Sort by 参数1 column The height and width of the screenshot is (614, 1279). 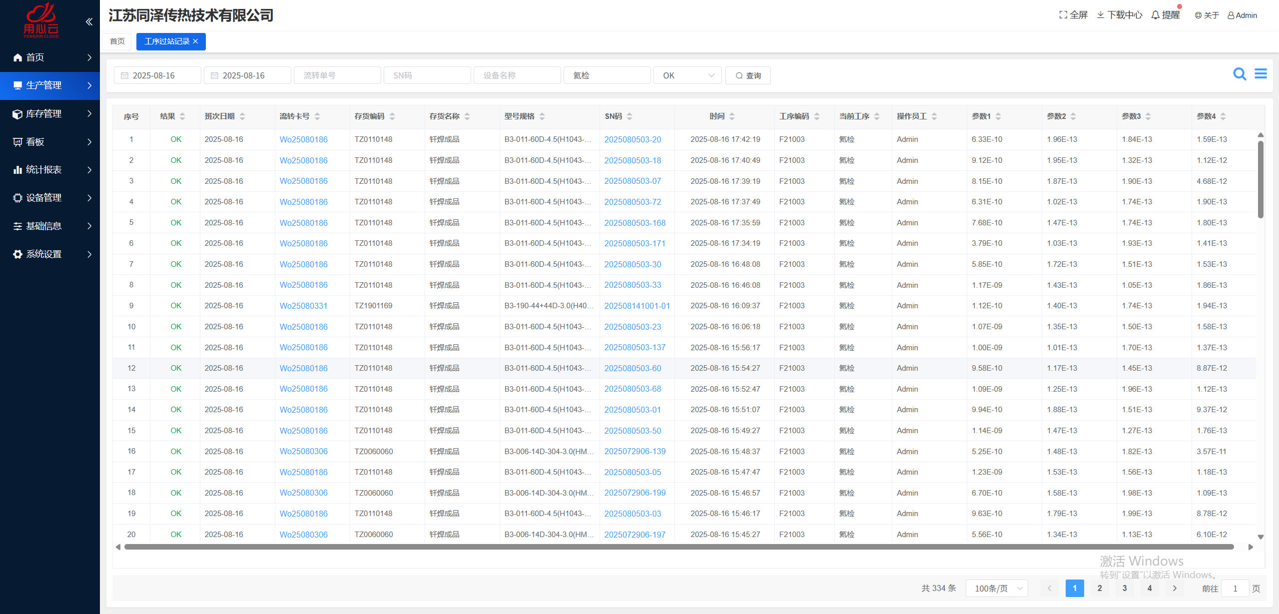[x=998, y=116]
